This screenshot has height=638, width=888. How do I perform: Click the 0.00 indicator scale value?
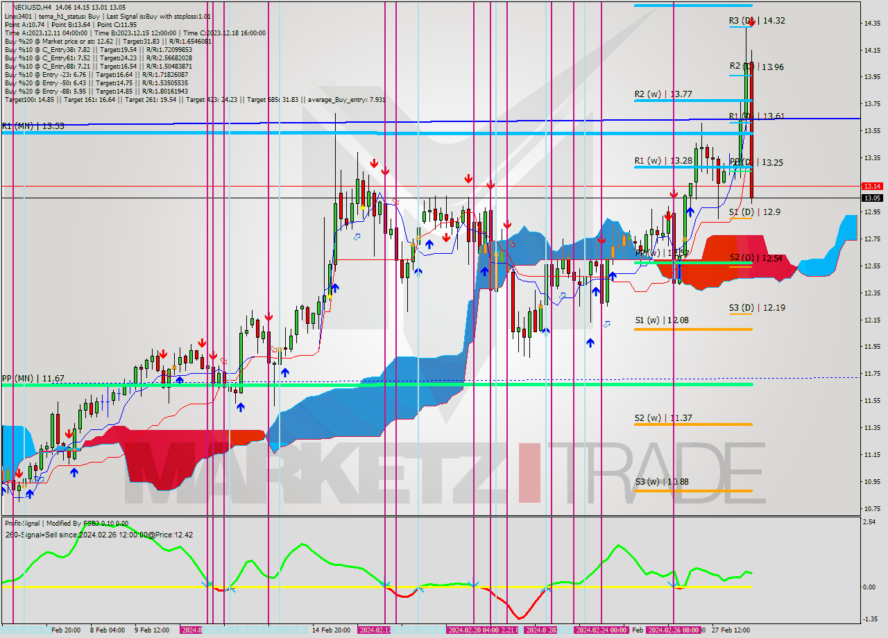point(870,587)
